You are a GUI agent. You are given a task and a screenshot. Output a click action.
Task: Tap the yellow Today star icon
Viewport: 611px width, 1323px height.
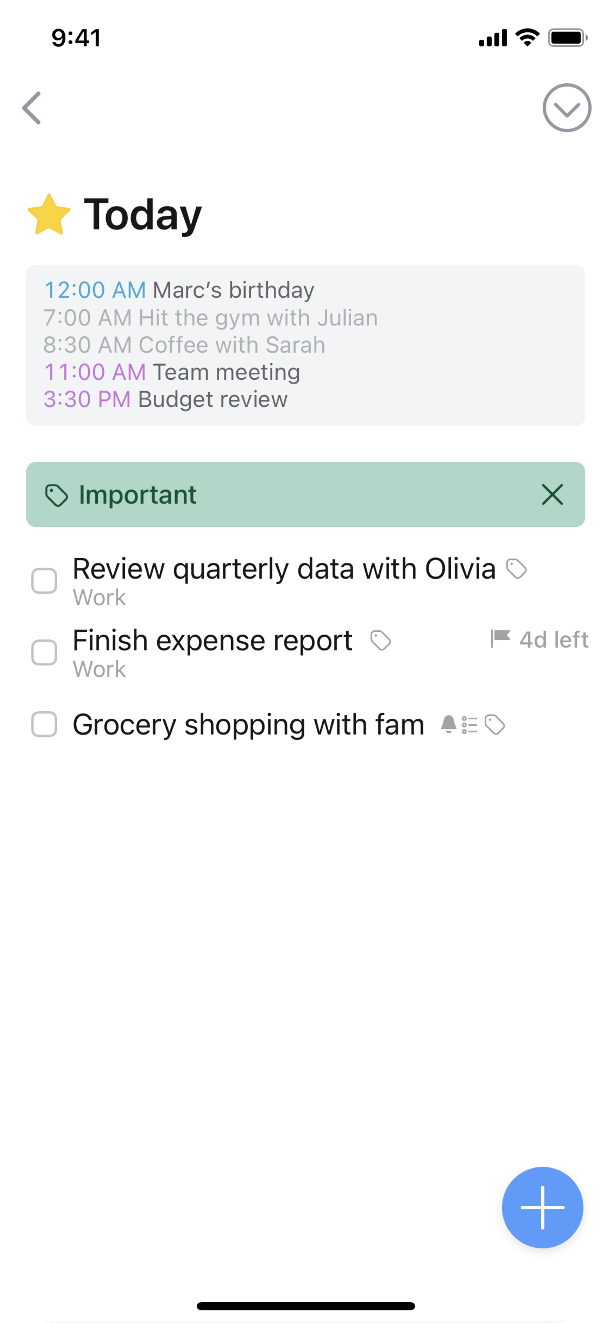pos(49,215)
